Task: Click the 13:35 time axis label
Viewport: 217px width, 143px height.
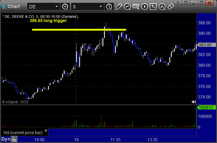Action: coord(152,140)
